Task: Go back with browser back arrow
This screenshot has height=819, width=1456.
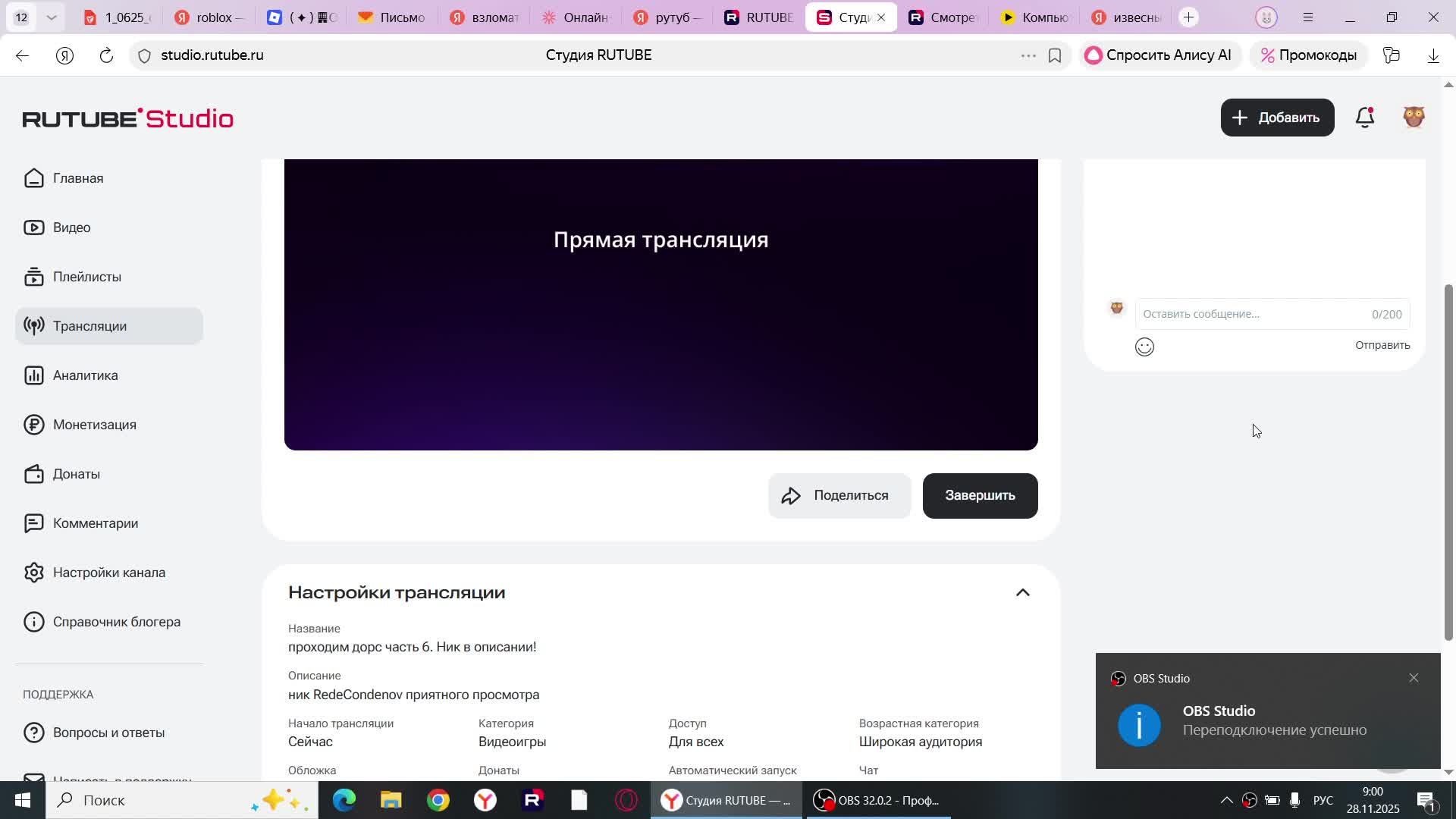Action: pyautogui.click(x=23, y=55)
